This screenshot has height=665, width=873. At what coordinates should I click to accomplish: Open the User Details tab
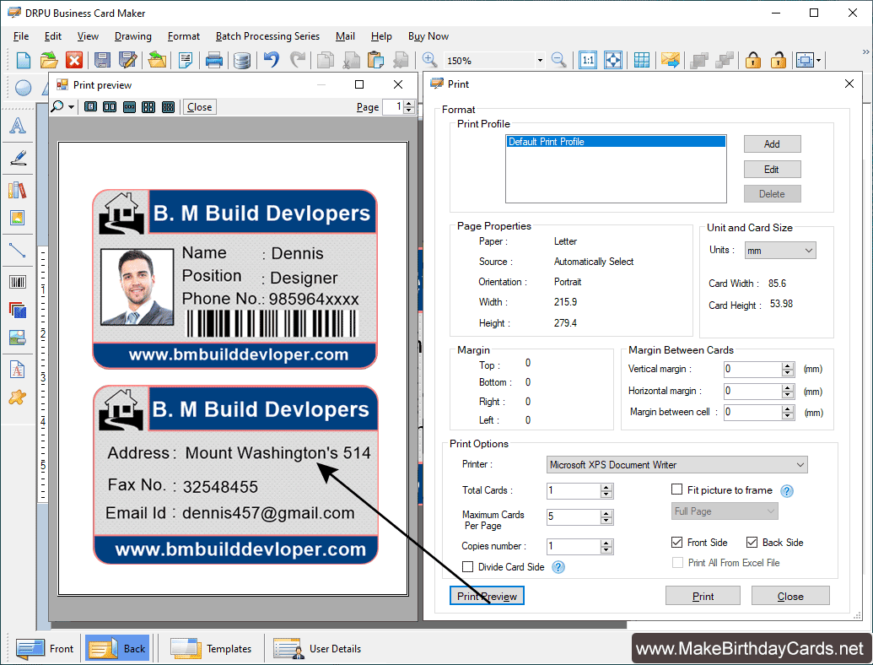point(317,649)
